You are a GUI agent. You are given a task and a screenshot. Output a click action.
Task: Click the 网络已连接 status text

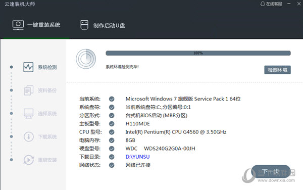tap(138, 165)
